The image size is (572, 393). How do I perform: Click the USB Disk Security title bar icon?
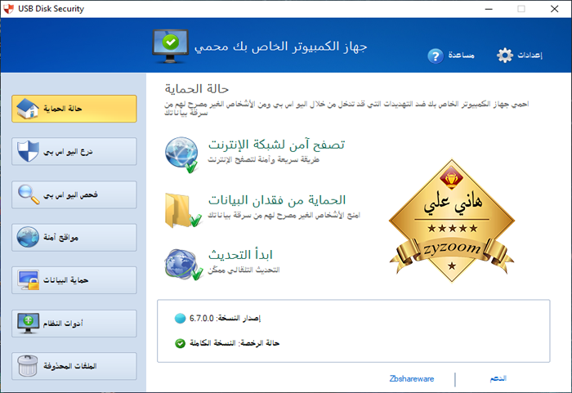click(x=8, y=8)
